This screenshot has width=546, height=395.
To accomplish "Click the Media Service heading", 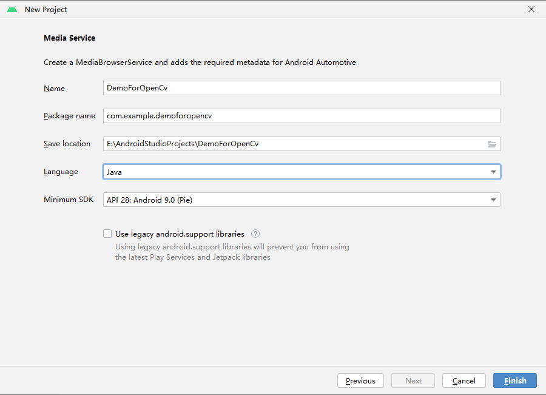I will click(x=69, y=38).
